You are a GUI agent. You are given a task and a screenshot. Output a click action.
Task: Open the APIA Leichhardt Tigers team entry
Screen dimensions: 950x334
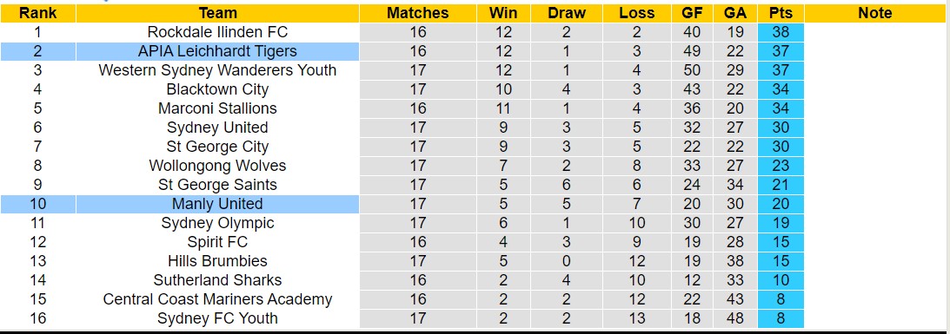pyautogui.click(x=217, y=51)
